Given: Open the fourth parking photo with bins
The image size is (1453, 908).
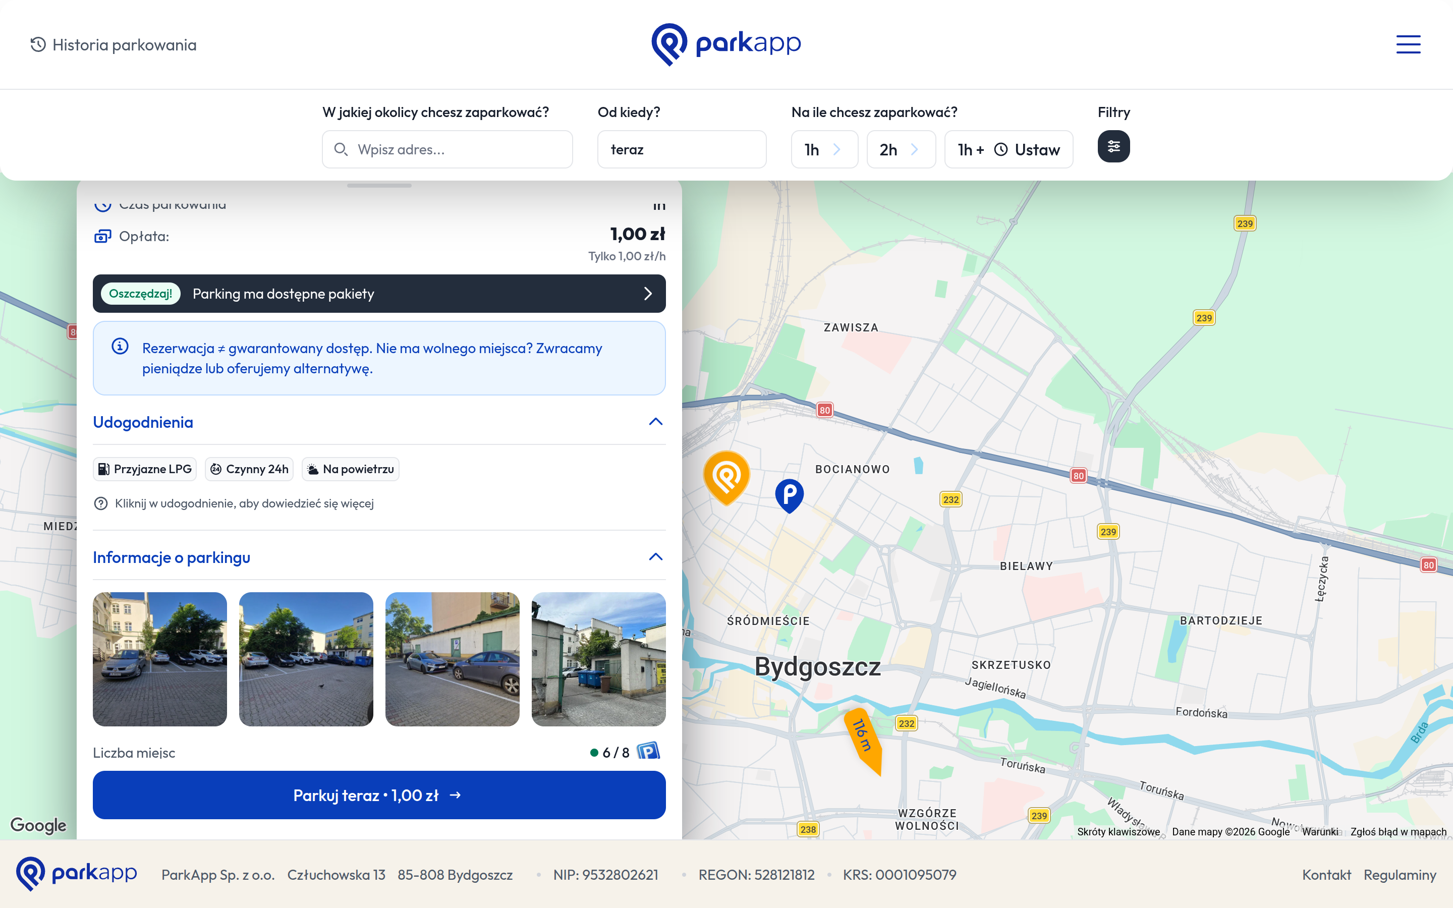Looking at the screenshot, I should click(x=599, y=659).
